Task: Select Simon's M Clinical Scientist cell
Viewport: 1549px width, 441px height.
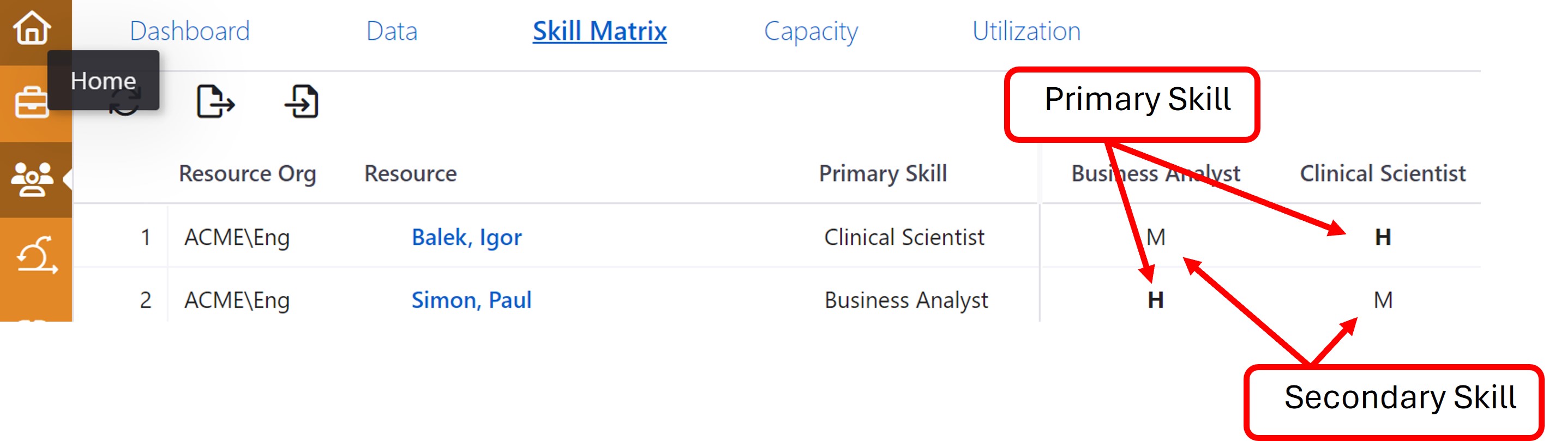Action: (1383, 300)
